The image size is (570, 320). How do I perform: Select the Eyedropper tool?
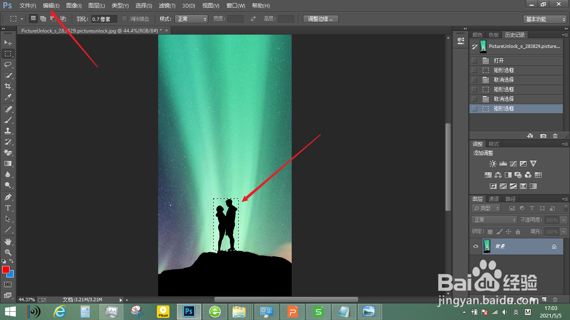[8, 97]
